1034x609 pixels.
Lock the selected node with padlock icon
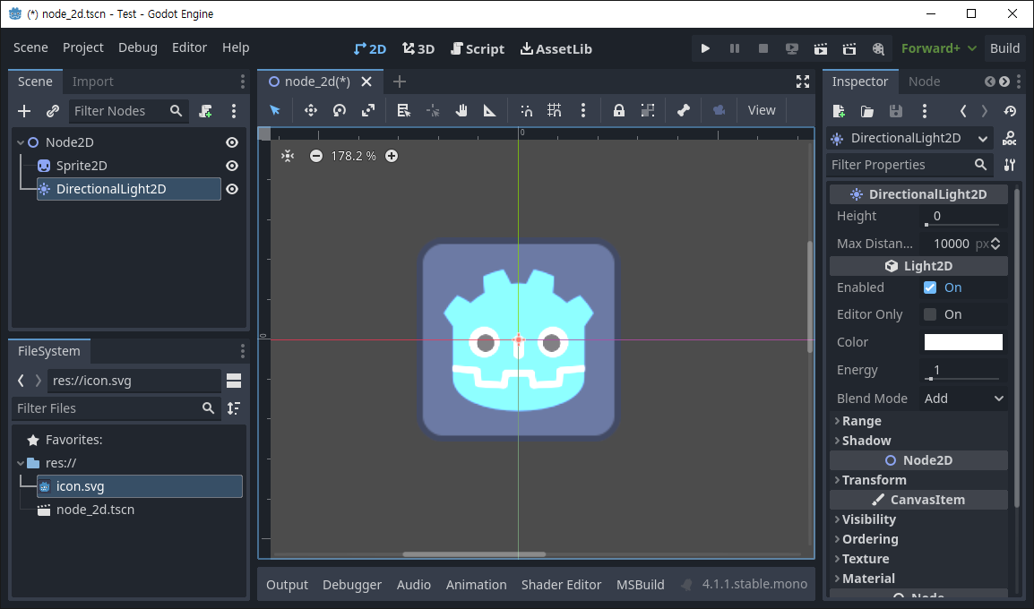(618, 110)
